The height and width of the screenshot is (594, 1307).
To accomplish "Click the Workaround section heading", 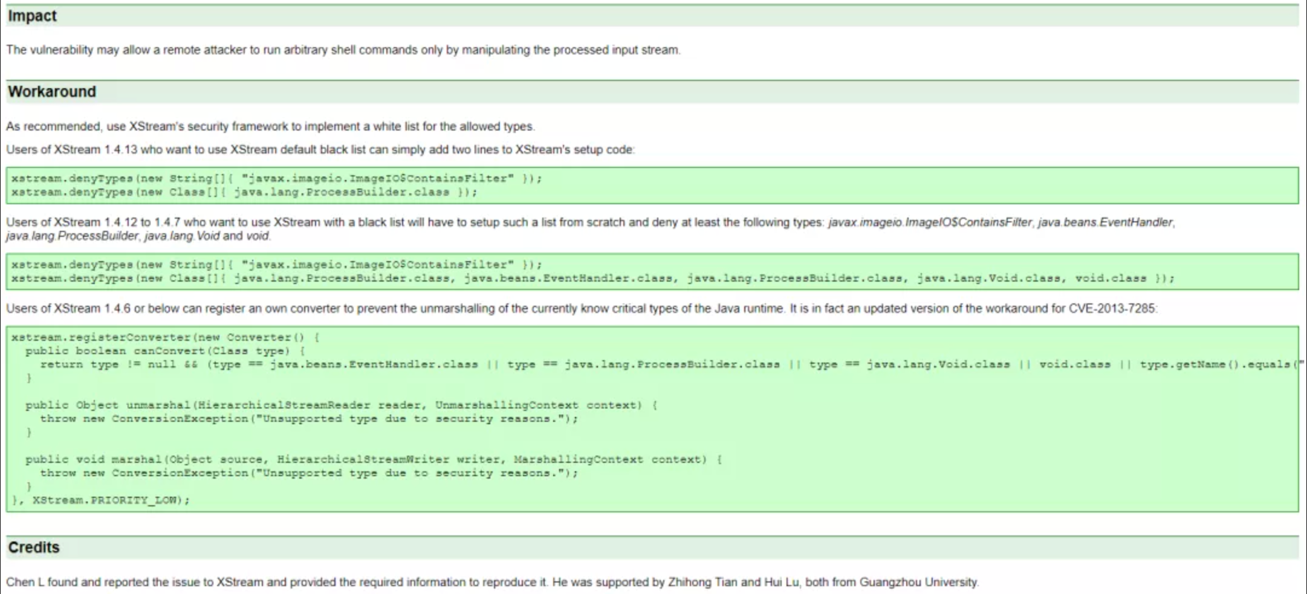I will click(52, 92).
